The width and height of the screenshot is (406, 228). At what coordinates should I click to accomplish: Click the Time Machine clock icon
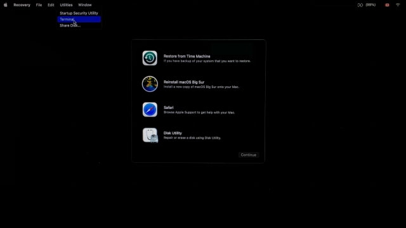150,58
